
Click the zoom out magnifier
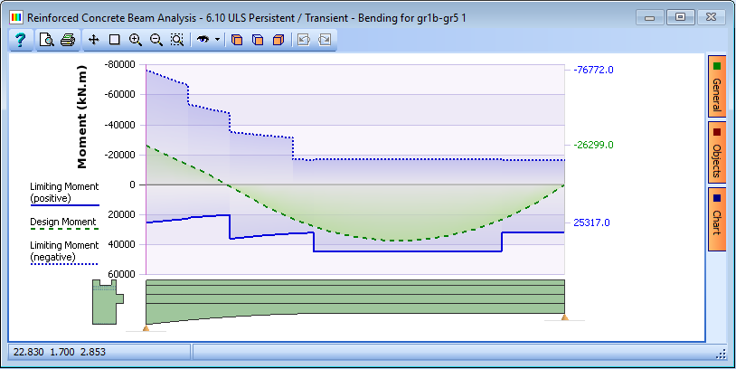click(x=156, y=40)
